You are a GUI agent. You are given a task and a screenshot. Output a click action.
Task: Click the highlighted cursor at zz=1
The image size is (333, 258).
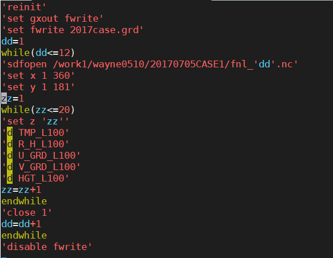(x=4, y=98)
